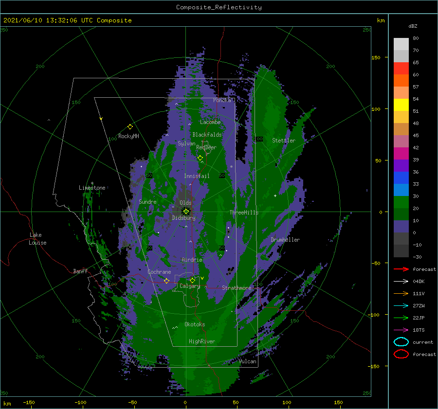This screenshot has width=438, height=409.
Task: Click the Cochrane label
Action: (x=159, y=272)
